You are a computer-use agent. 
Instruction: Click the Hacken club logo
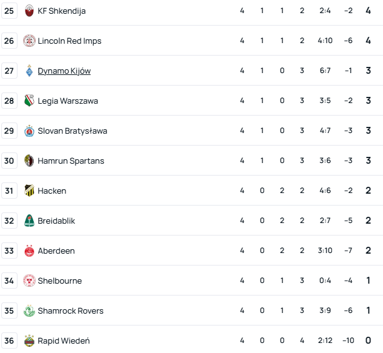(29, 191)
